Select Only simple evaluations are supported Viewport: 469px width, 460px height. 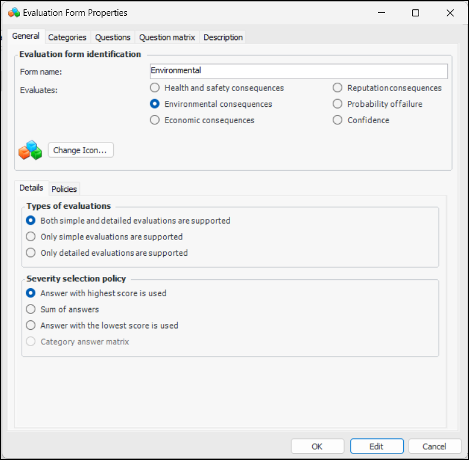point(31,237)
